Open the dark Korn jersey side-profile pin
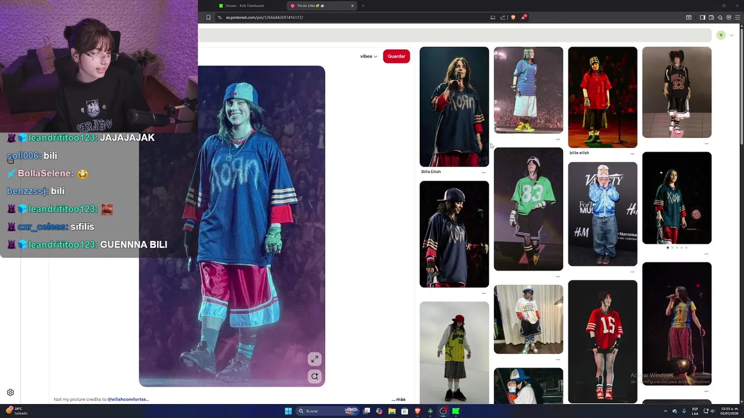The width and height of the screenshot is (744, 418). [x=454, y=234]
